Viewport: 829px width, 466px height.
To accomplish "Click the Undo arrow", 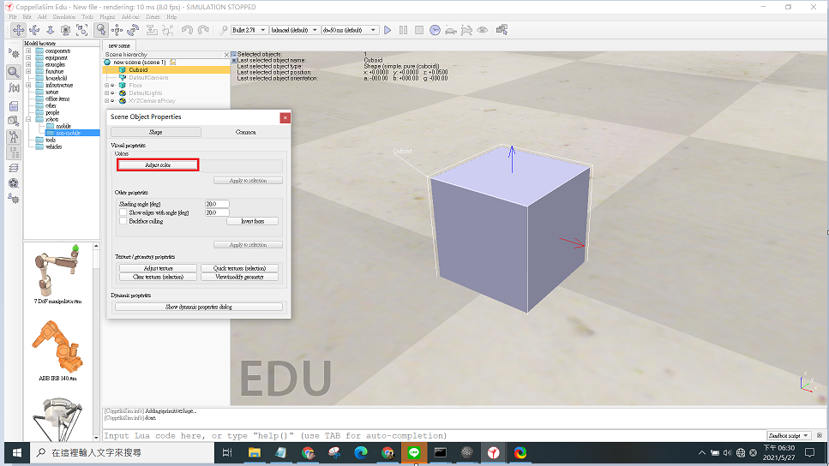I will (x=187, y=30).
